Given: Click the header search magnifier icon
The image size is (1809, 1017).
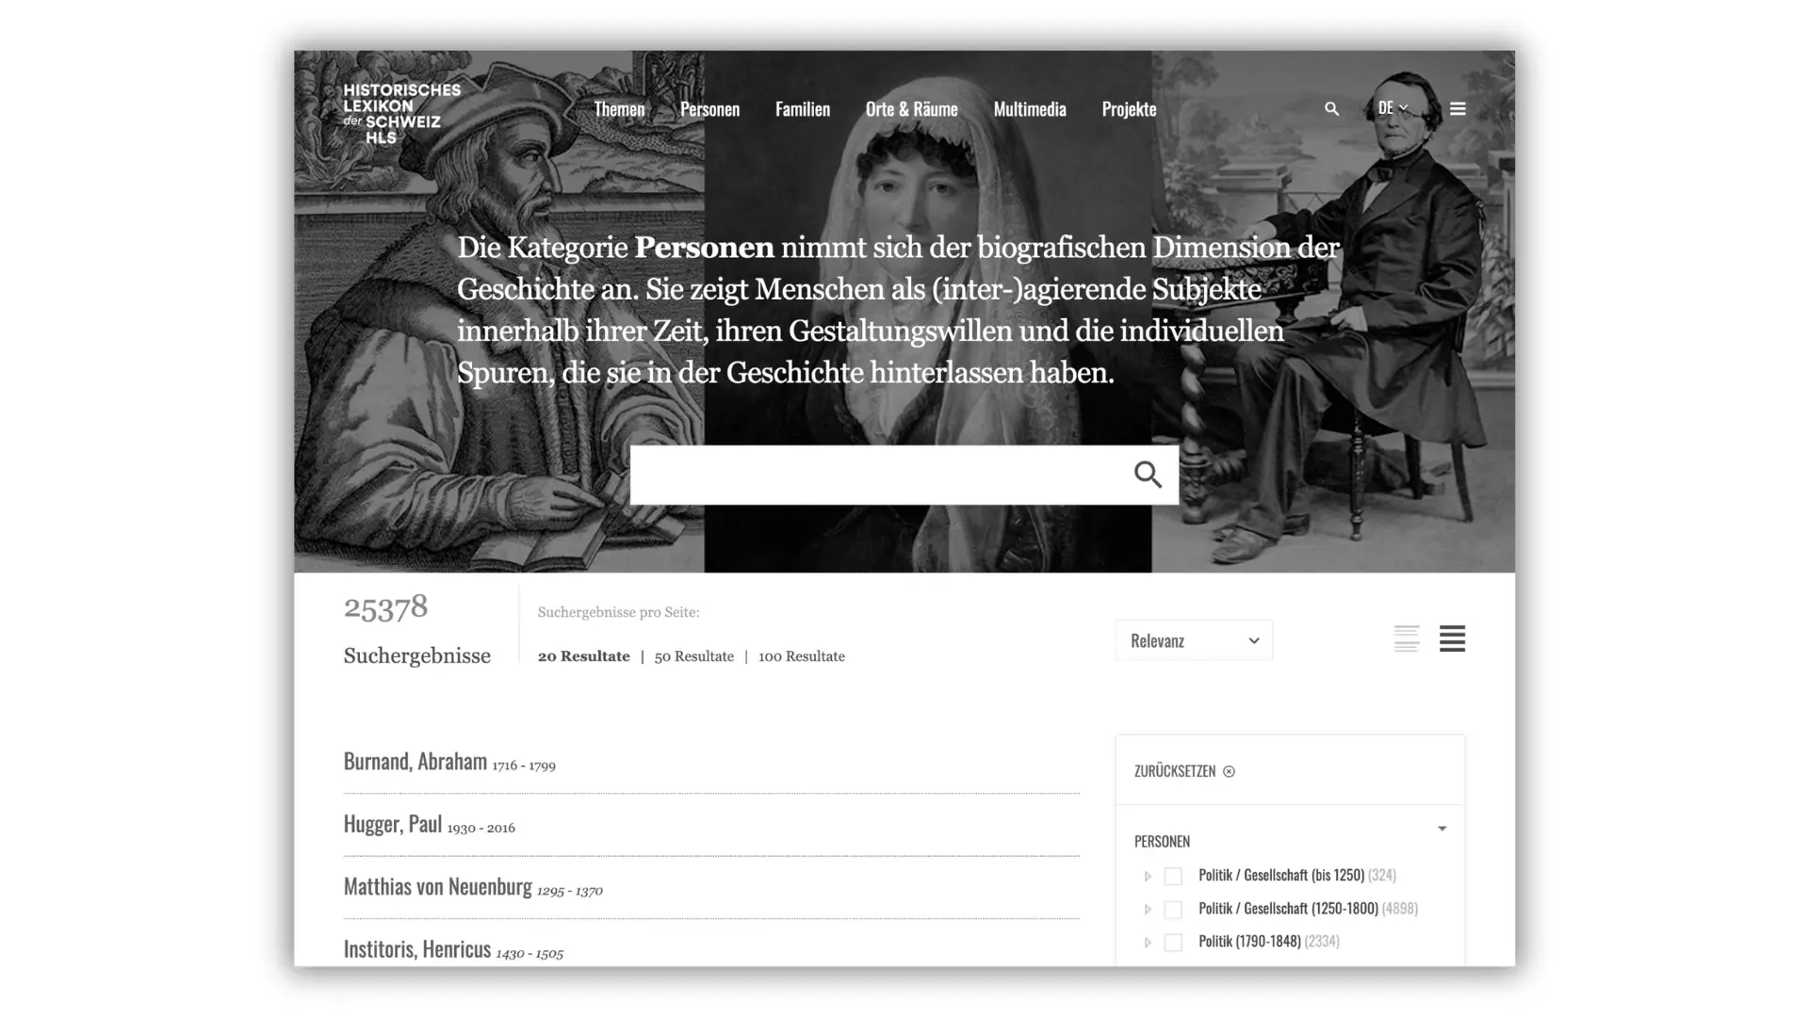Looking at the screenshot, I should tap(1331, 109).
